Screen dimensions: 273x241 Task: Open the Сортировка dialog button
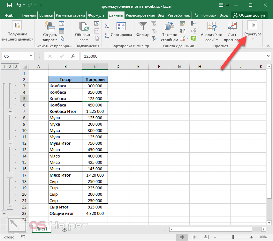point(121,30)
